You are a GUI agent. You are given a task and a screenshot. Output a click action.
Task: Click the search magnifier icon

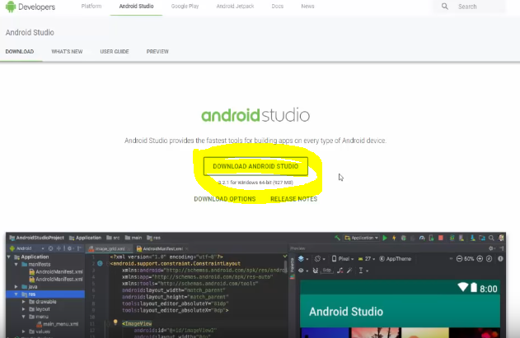[445, 7]
